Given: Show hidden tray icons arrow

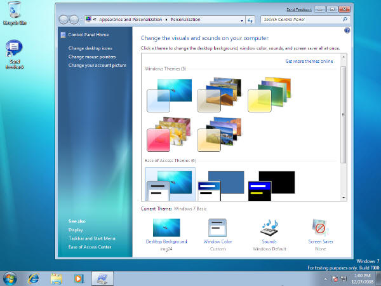Looking at the screenshot, I should (326, 279).
